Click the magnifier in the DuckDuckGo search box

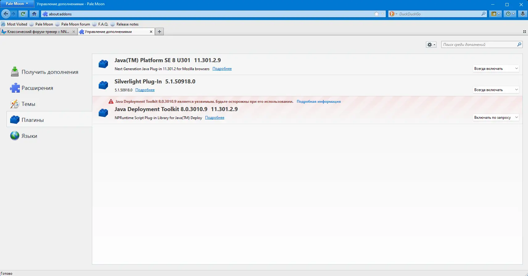[483, 14]
